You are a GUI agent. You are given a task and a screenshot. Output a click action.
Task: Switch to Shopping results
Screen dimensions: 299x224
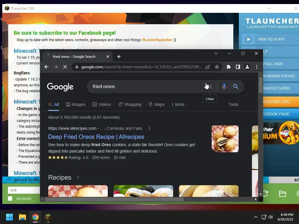[130, 105]
